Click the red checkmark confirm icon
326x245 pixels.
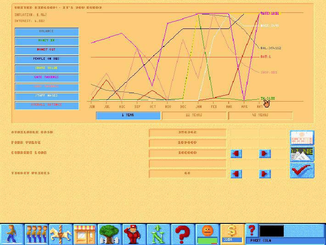pyautogui.click(x=302, y=171)
